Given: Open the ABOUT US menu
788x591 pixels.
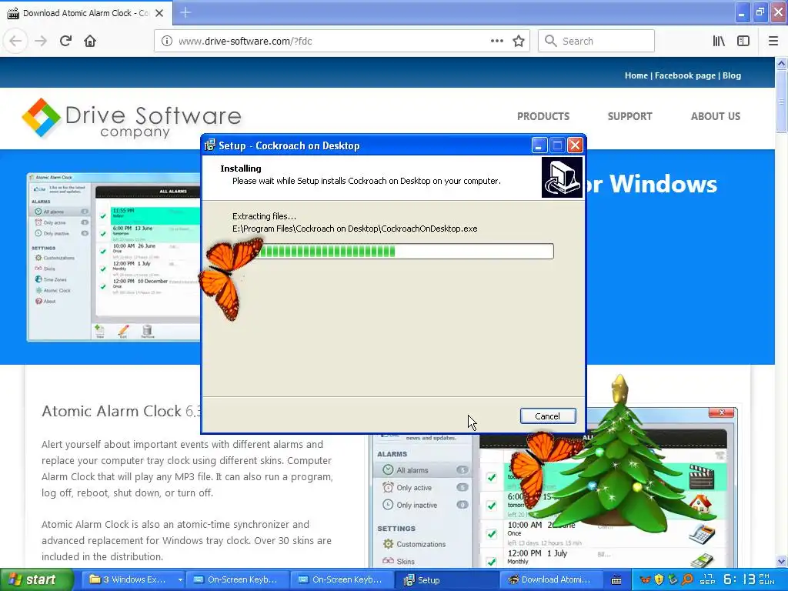Looking at the screenshot, I should point(716,116).
